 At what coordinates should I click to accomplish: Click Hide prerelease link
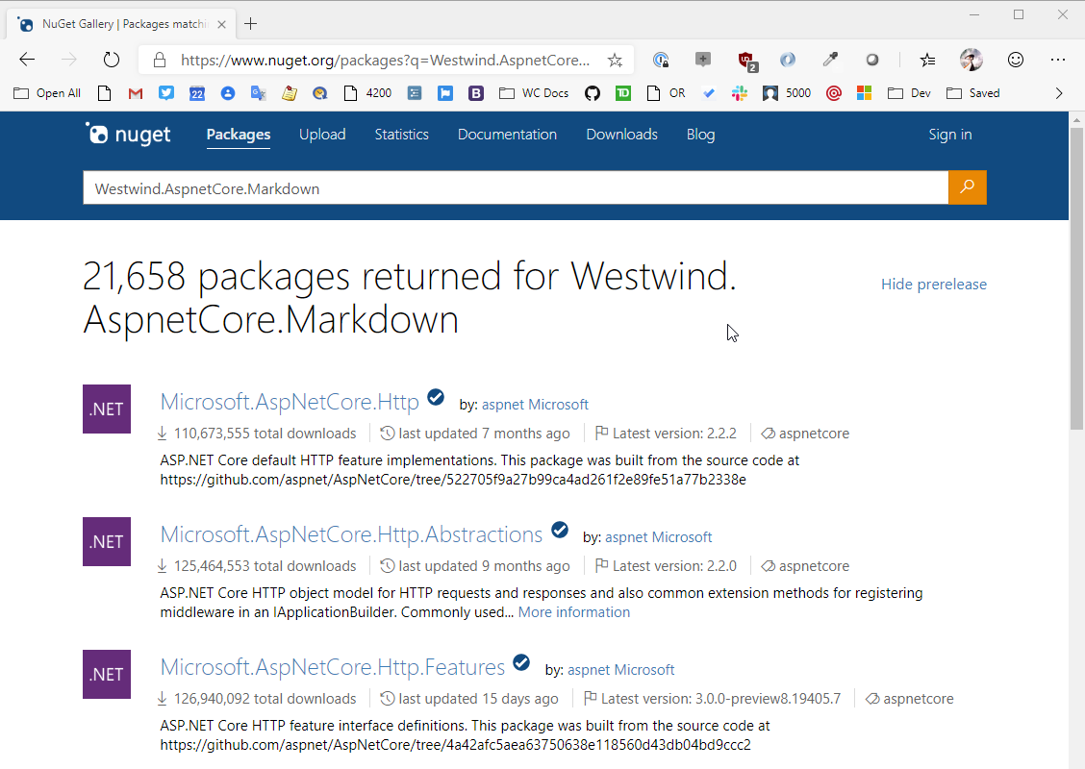pos(933,285)
